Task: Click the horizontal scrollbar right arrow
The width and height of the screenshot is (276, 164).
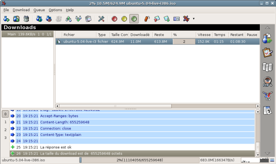Action: click(x=258, y=106)
